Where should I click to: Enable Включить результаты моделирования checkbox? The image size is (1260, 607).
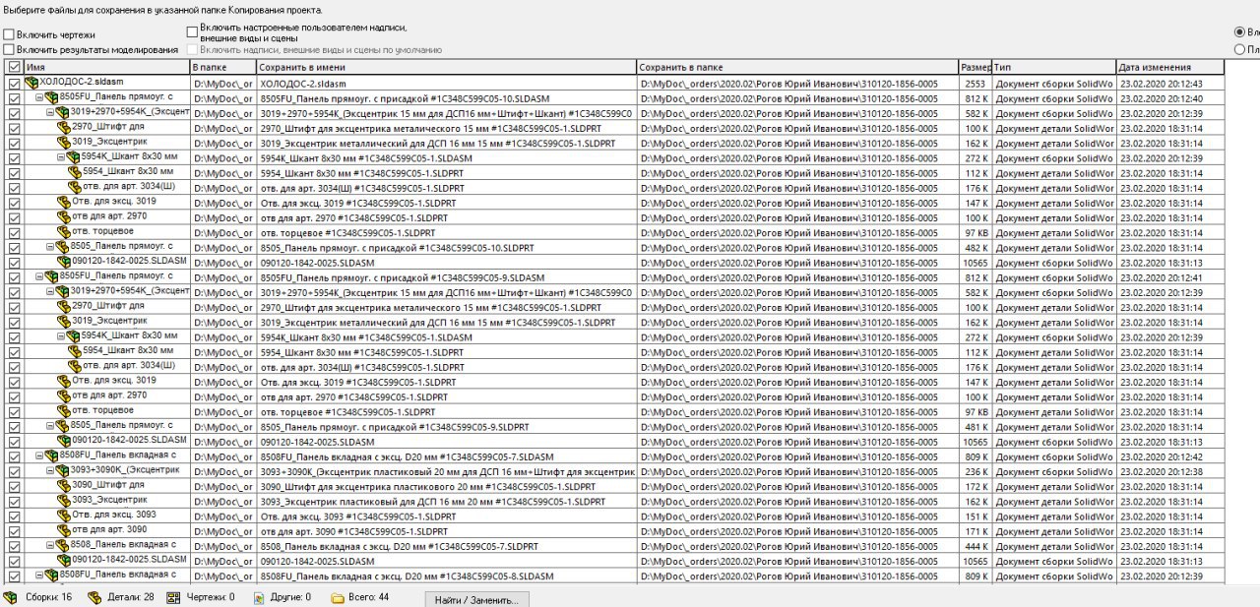click(x=9, y=49)
